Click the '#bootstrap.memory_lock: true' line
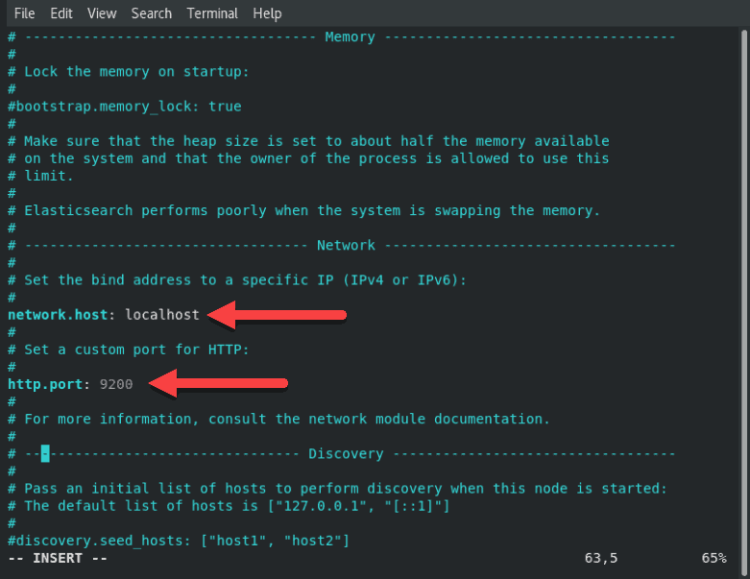 [x=125, y=107]
